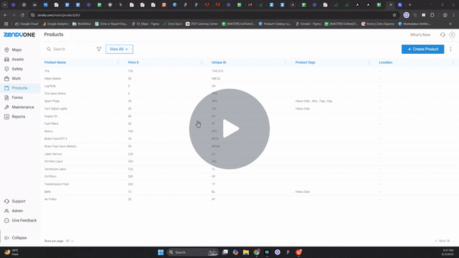Screen dimensions: 459x258
Task: Open the taskbar clock and date
Action: 448,252
